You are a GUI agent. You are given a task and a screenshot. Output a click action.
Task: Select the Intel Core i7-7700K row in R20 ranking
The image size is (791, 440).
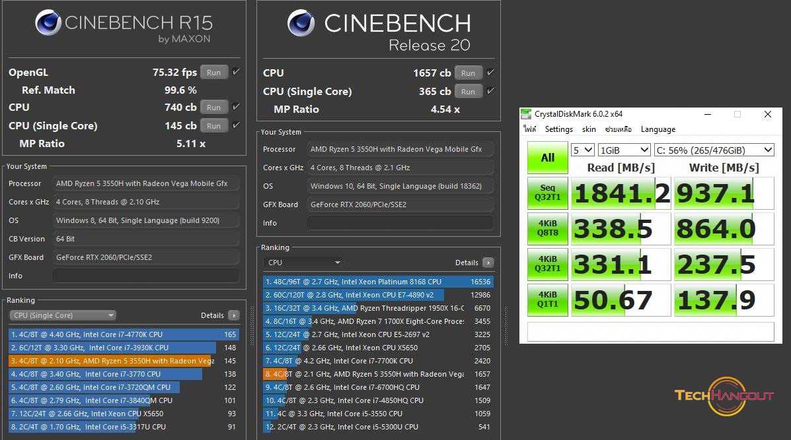[378, 361]
